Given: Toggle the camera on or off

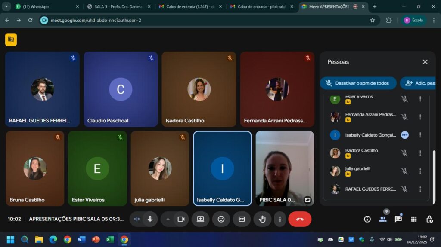Looking at the screenshot, I should 181,219.
